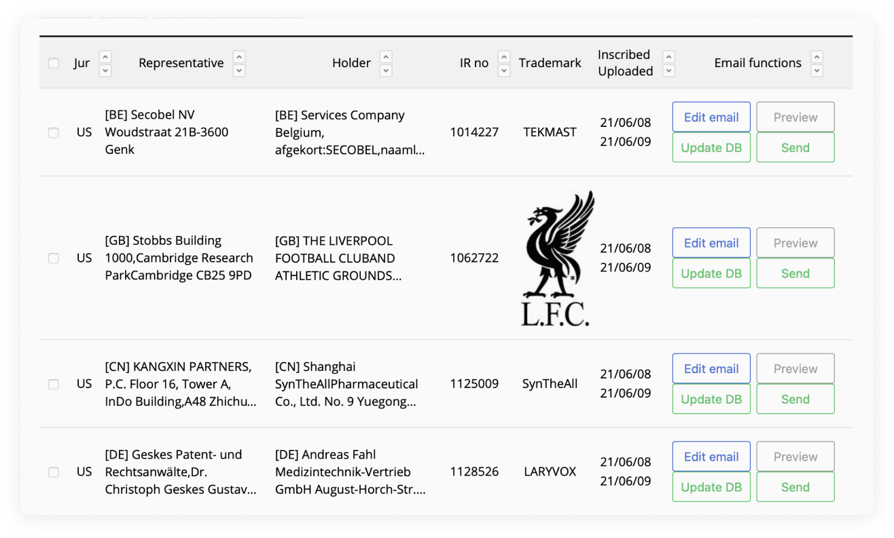Viewport: 894px width, 538px height.
Task: Open Preview for the LARYVOX row
Action: point(795,457)
